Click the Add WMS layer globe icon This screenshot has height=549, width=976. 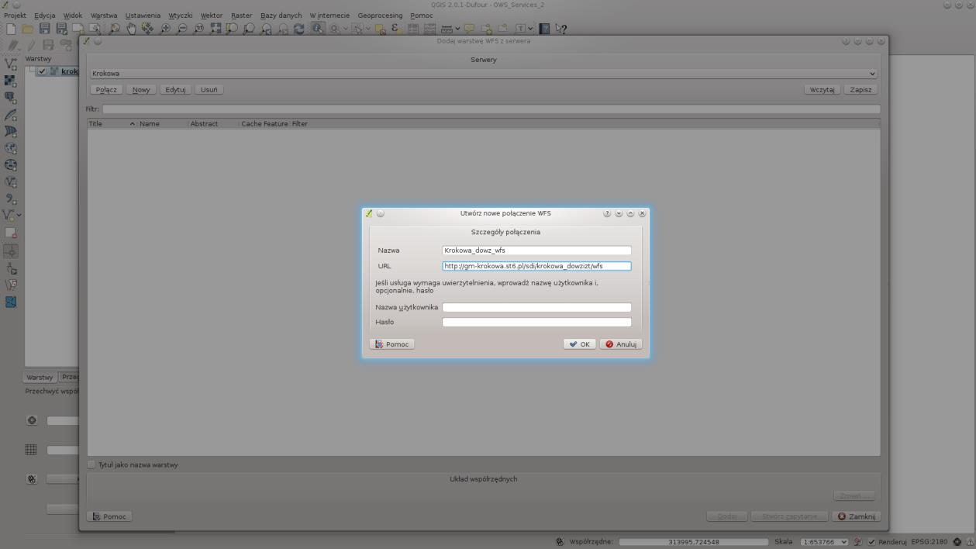pyautogui.click(x=12, y=148)
